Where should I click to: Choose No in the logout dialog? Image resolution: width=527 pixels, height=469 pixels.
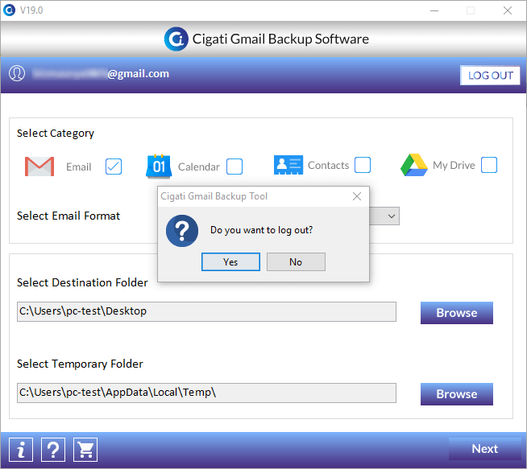[296, 261]
